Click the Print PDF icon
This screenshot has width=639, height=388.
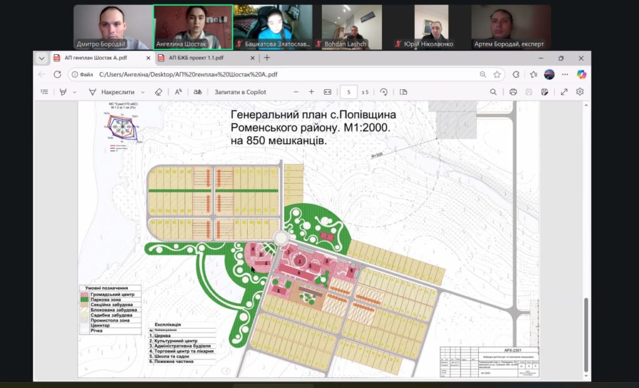[x=513, y=92]
